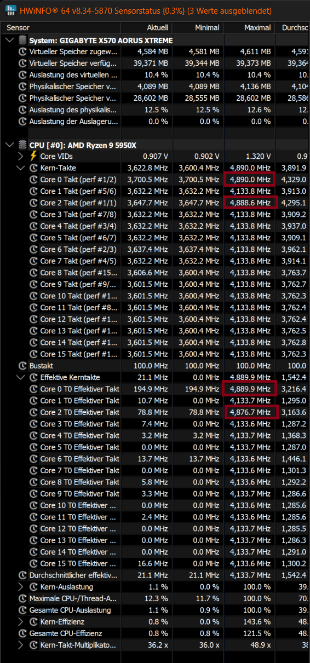Click the icon of Physikalischer Speicher with 4,089 MB
The height and width of the screenshot is (663, 310).
(22, 87)
